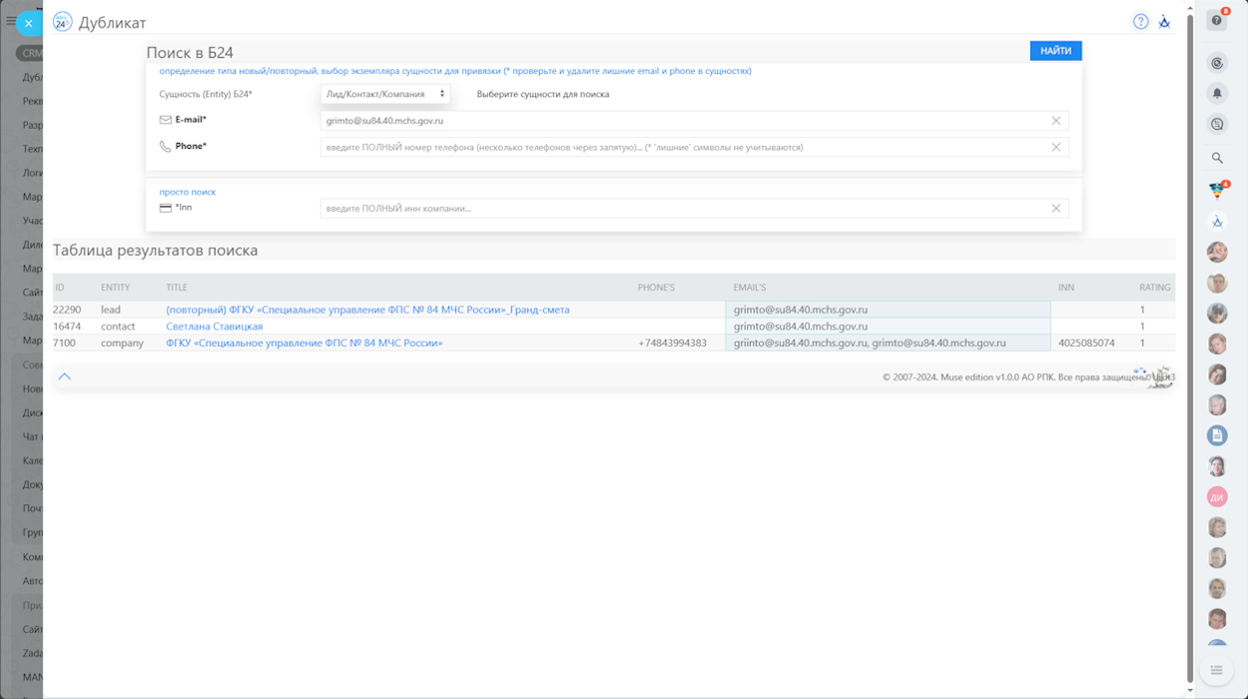The image size is (1248, 699).
Task: Collapse section with the up chevron
Action: click(x=65, y=376)
